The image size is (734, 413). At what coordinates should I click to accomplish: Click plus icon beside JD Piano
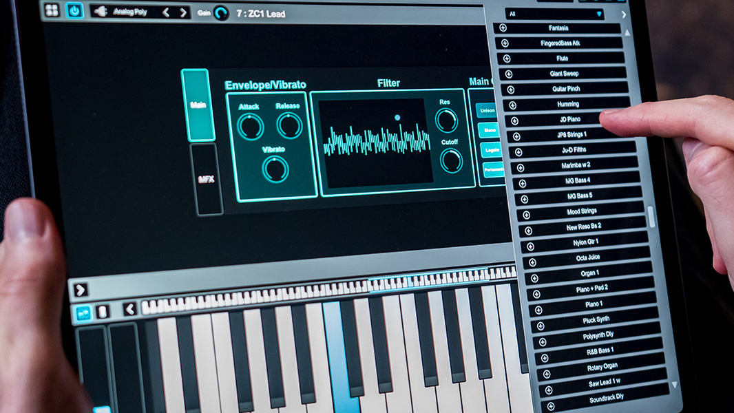click(514, 120)
